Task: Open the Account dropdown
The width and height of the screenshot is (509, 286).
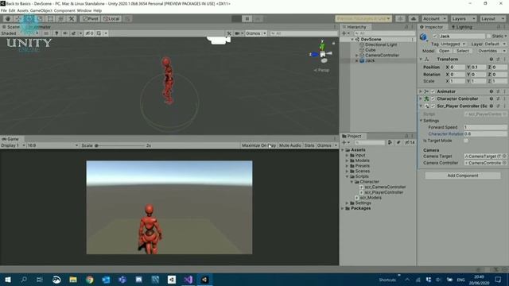Action: [x=434, y=19]
